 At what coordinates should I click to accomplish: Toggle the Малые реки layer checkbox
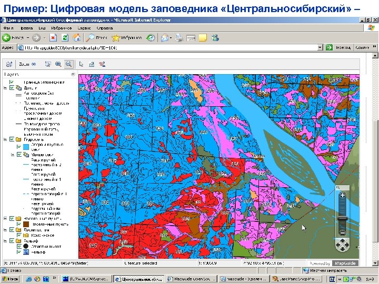click(19, 155)
